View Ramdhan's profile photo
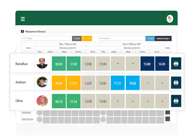The width and height of the screenshot is (193, 139). click(42, 64)
